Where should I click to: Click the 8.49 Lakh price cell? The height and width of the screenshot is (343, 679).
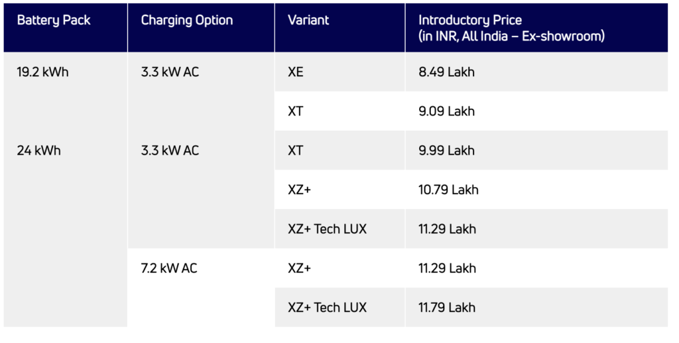coord(447,72)
